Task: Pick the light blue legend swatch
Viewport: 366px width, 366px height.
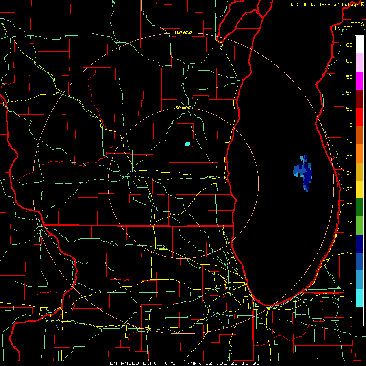Action: pyautogui.click(x=359, y=280)
